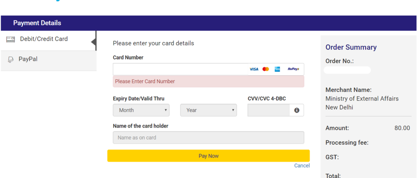Viewport: 418px width, 178px height.
Task: Click the PayPal logo icon in sidebar
Action: click(11, 60)
